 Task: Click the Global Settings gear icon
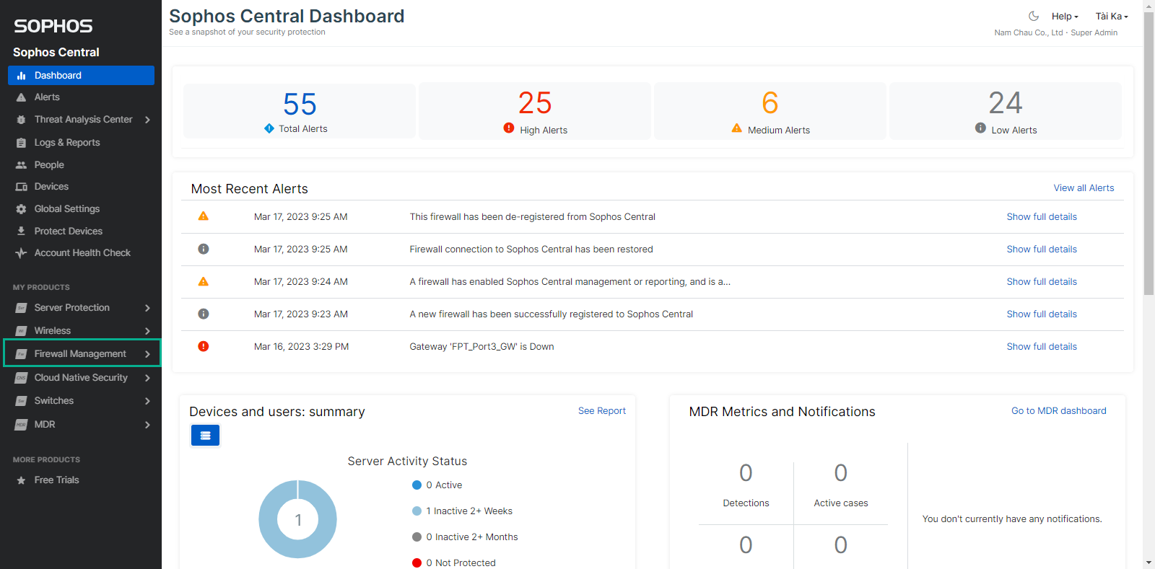(x=22, y=209)
